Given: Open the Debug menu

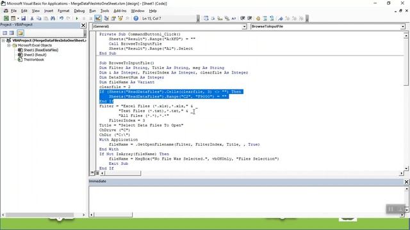Looking at the screenshot, I should pos(79,11).
